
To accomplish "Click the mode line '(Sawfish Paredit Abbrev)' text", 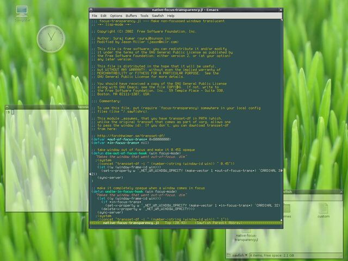I will pos(219,223).
